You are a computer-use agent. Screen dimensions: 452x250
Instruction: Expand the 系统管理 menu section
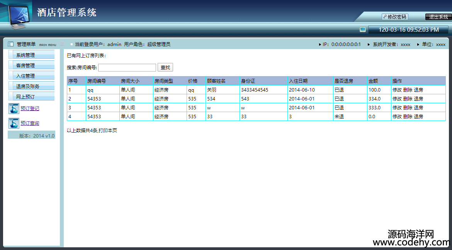click(x=31, y=55)
